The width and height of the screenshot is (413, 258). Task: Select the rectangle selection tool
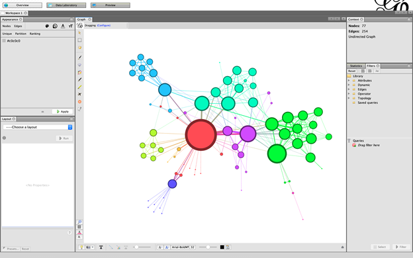click(x=79, y=40)
